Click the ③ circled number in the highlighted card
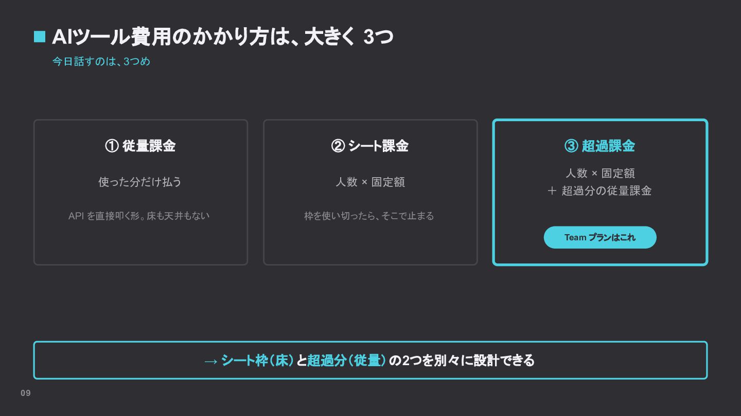This screenshot has width=741, height=416. pyautogui.click(x=571, y=146)
